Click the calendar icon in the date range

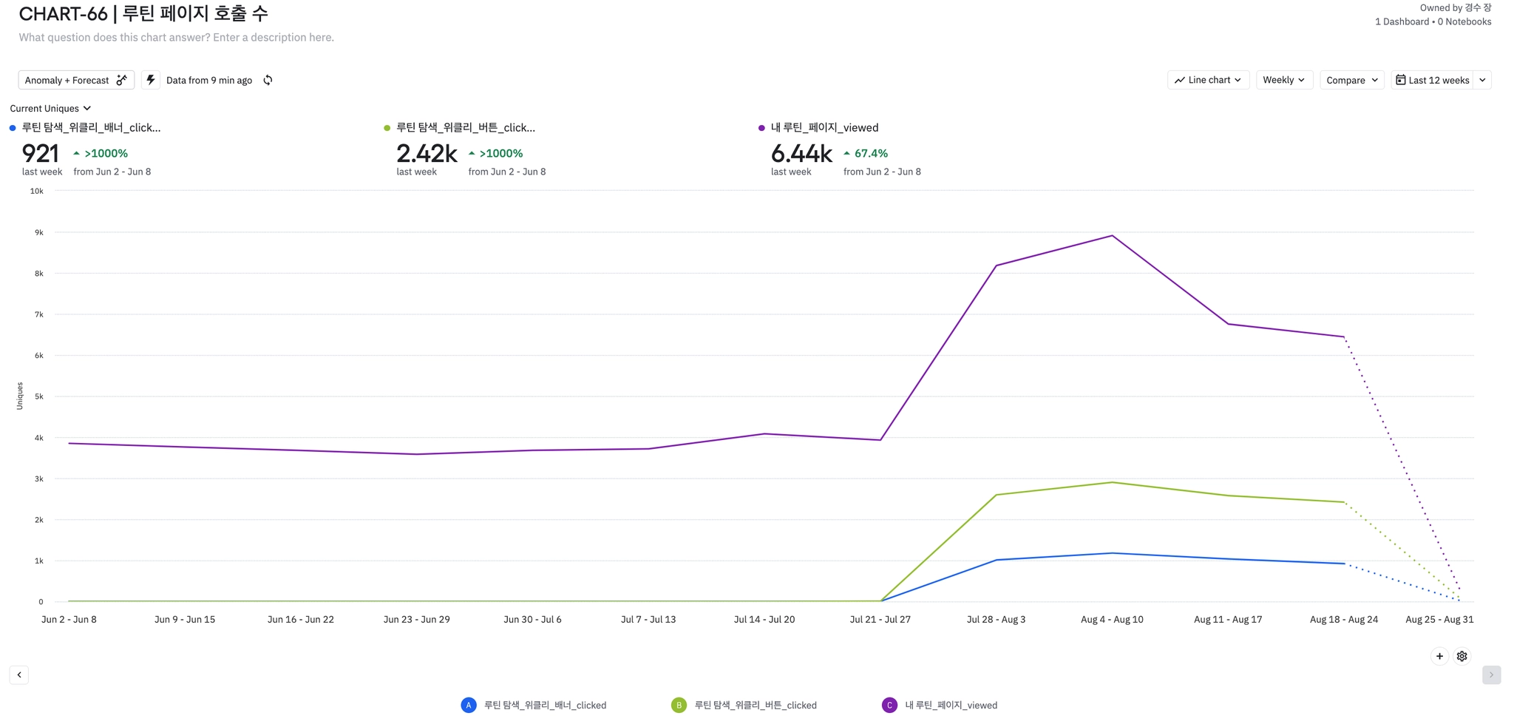pyautogui.click(x=1400, y=80)
